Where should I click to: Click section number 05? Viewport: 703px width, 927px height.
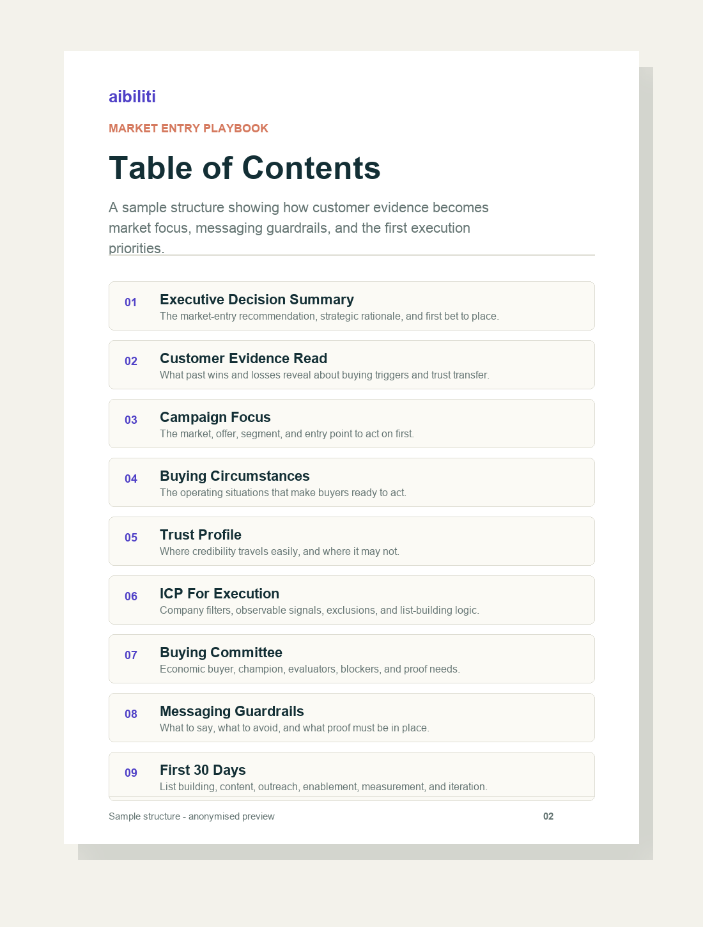point(131,538)
